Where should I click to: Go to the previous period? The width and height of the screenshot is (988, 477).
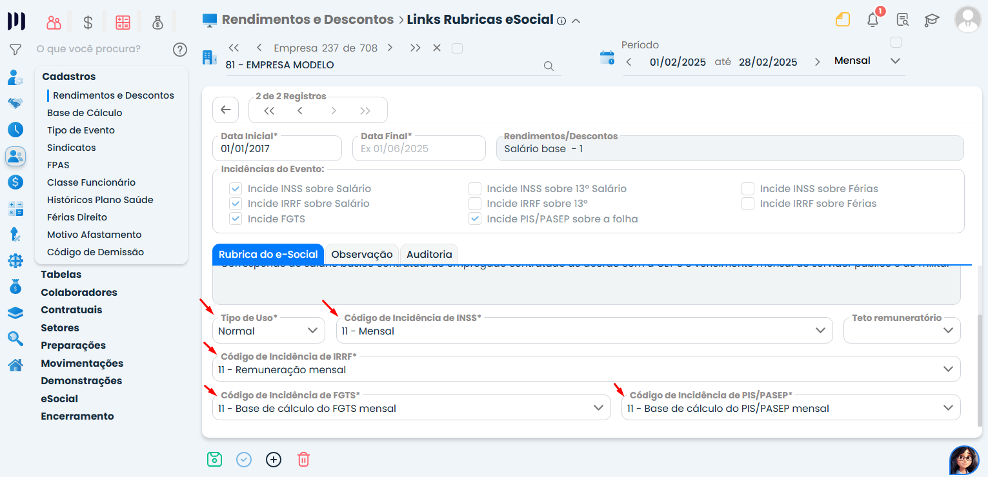[629, 63]
